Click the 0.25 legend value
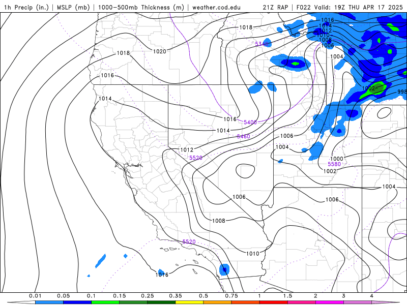The width and height of the screenshot is (407, 305). (x=148, y=296)
